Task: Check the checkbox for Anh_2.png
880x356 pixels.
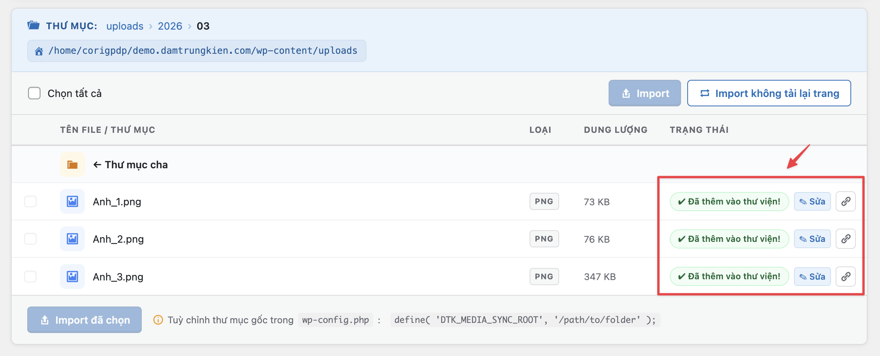Action: click(30, 239)
